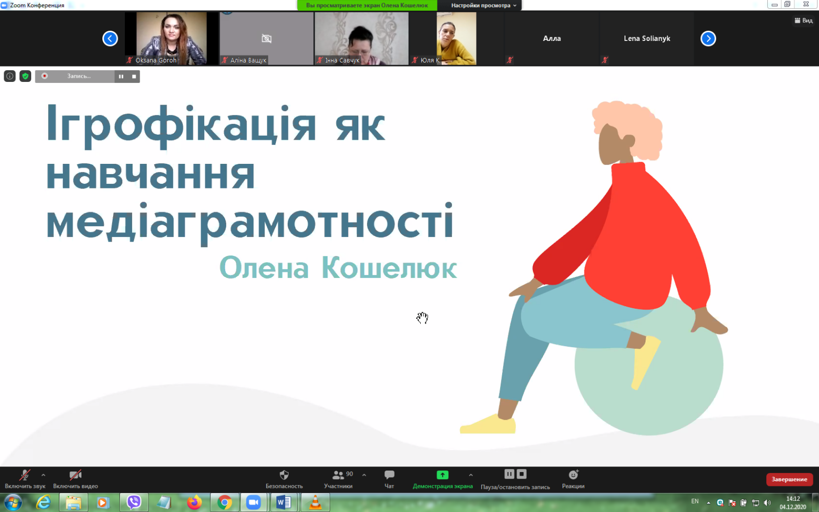819x512 pixels.
Task: Open Viber from the taskbar
Action: [x=134, y=502]
